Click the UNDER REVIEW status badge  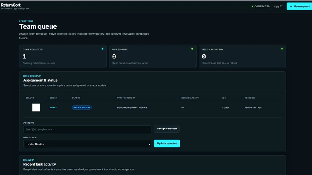[x=82, y=108]
